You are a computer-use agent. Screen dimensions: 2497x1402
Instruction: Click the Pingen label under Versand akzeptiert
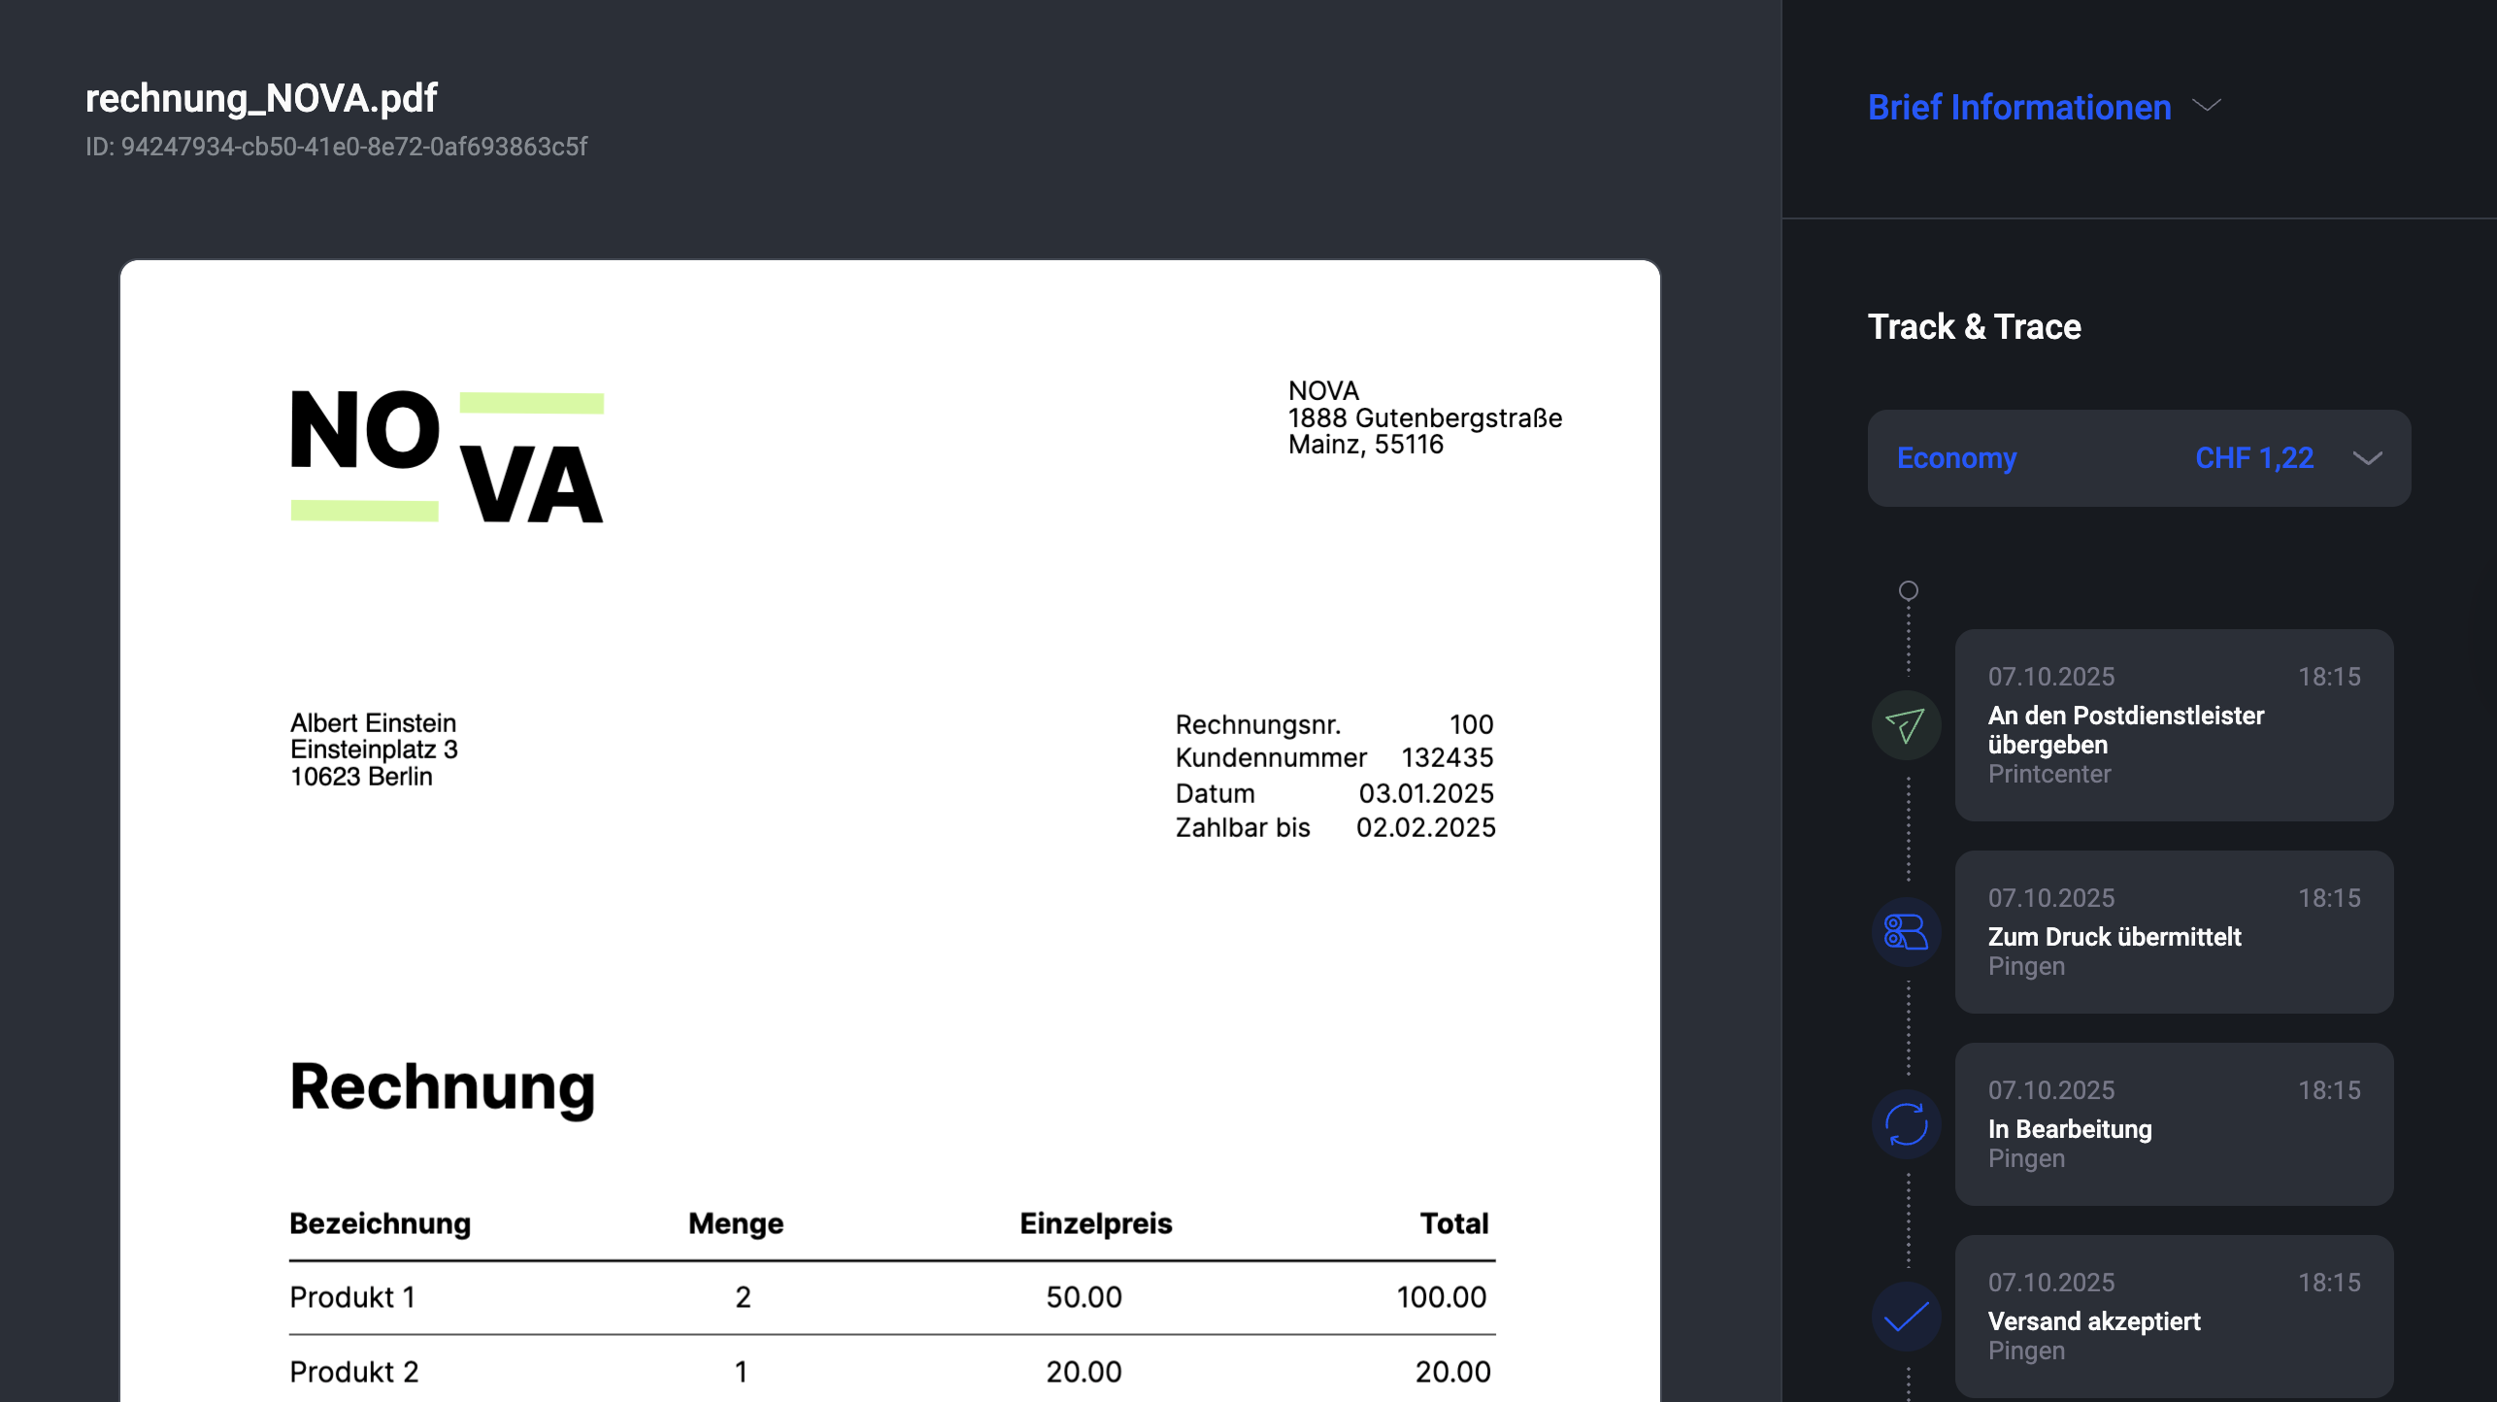click(2025, 1350)
